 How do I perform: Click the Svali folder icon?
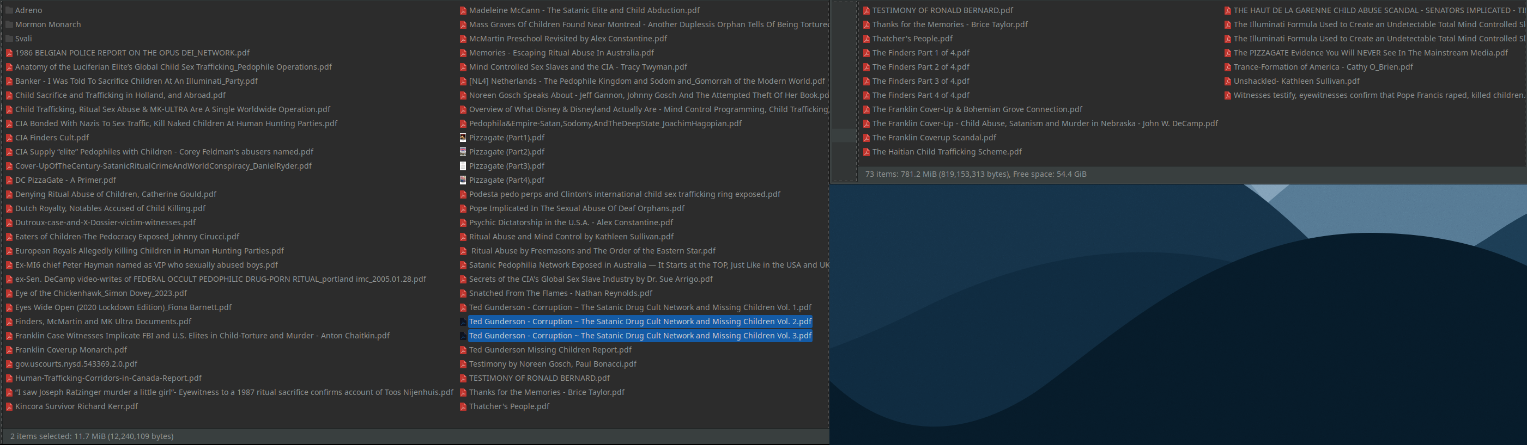click(9, 39)
